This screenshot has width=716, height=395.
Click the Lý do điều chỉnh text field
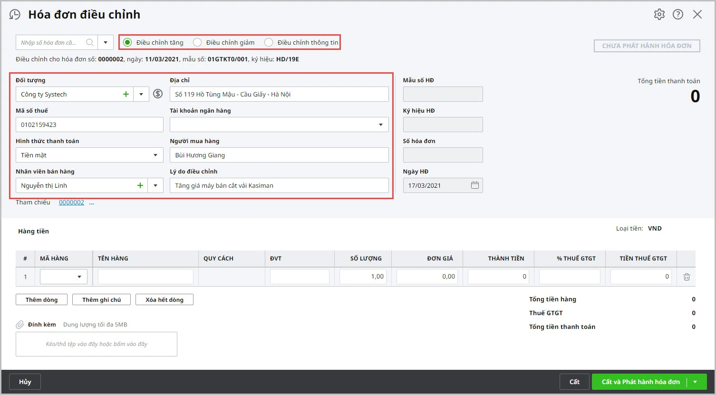point(279,185)
